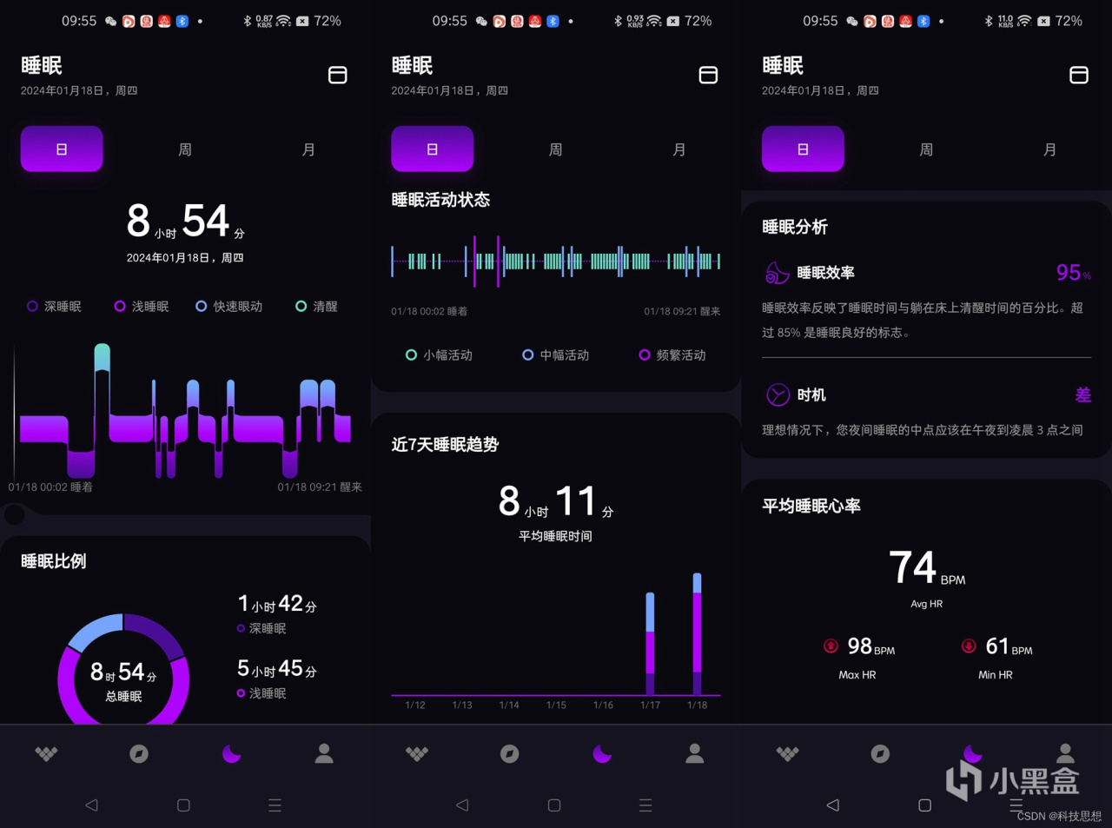Toggle the 频繁活动 legend marker
The width and height of the screenshot is (1112, 828).
point(644,354)
